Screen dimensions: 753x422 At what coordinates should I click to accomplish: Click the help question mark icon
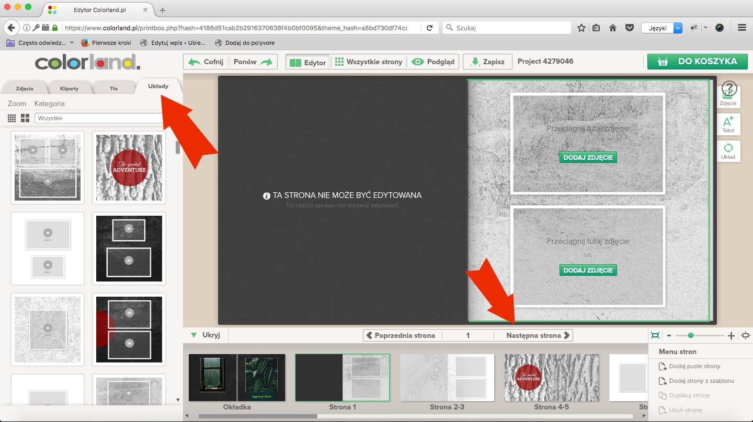click(729, 88)
